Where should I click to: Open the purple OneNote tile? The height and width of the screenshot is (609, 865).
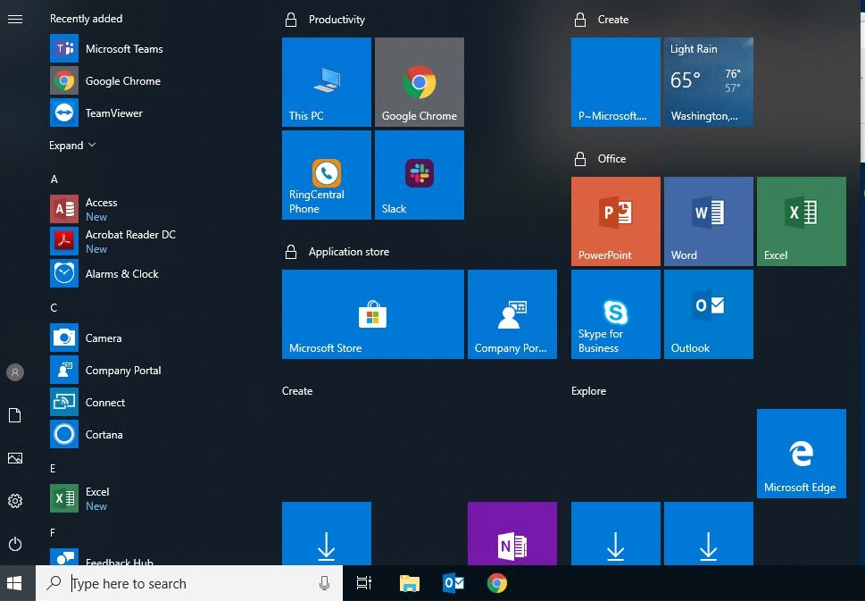(x=512, y=533)
